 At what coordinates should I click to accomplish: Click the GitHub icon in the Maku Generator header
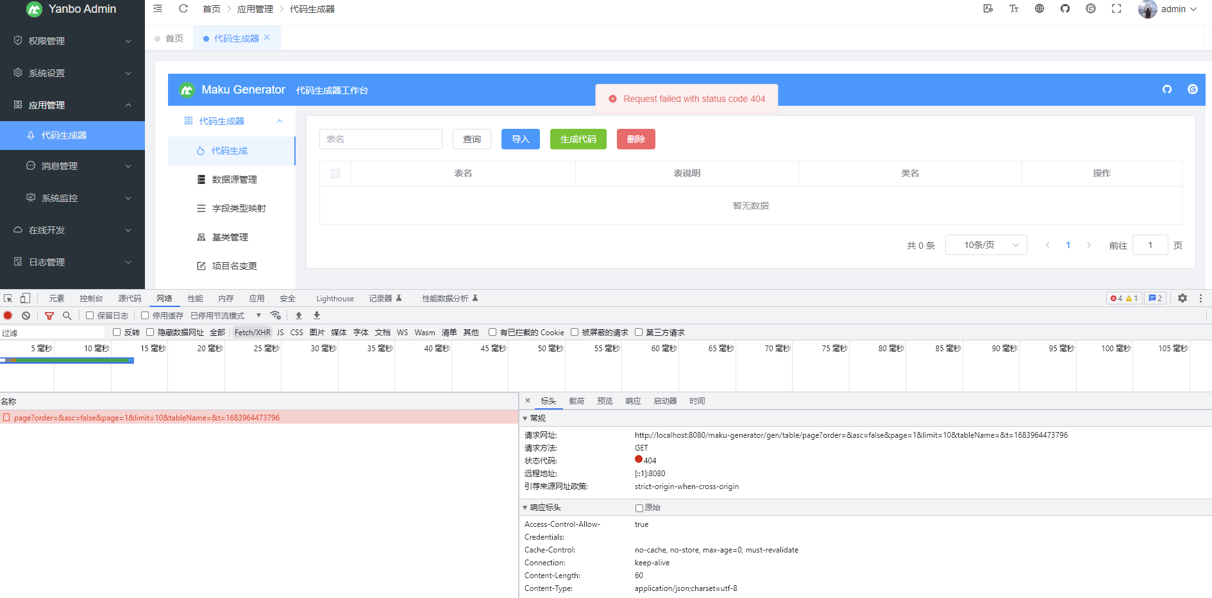pyautogui.click(x=1167, y=90)
